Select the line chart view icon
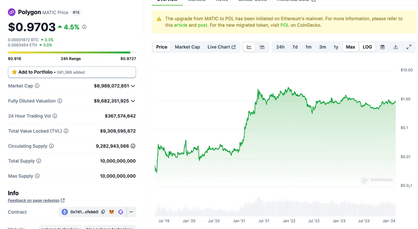Screen dimensions: 418x229 point(249,47)
